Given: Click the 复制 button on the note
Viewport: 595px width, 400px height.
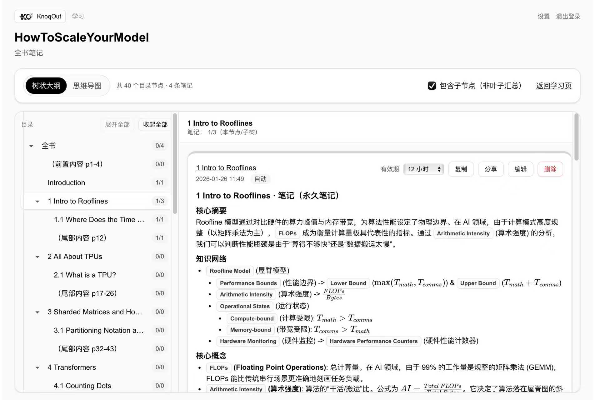Looking at the screenshot, I should (x=461, y=169).
